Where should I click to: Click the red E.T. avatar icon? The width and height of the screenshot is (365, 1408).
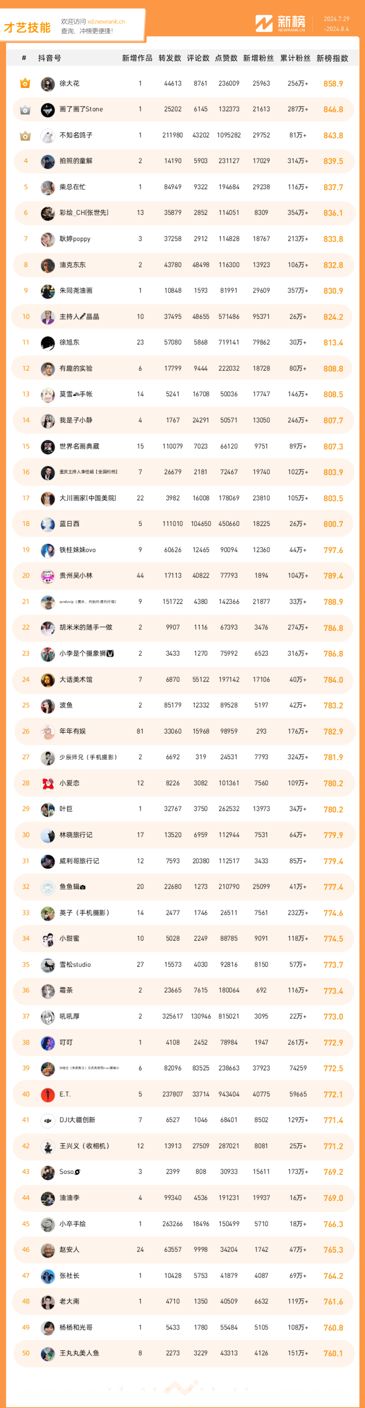(48, 1094)
